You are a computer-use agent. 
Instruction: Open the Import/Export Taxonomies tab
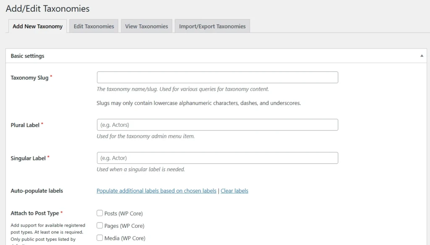tap(212, 26)
